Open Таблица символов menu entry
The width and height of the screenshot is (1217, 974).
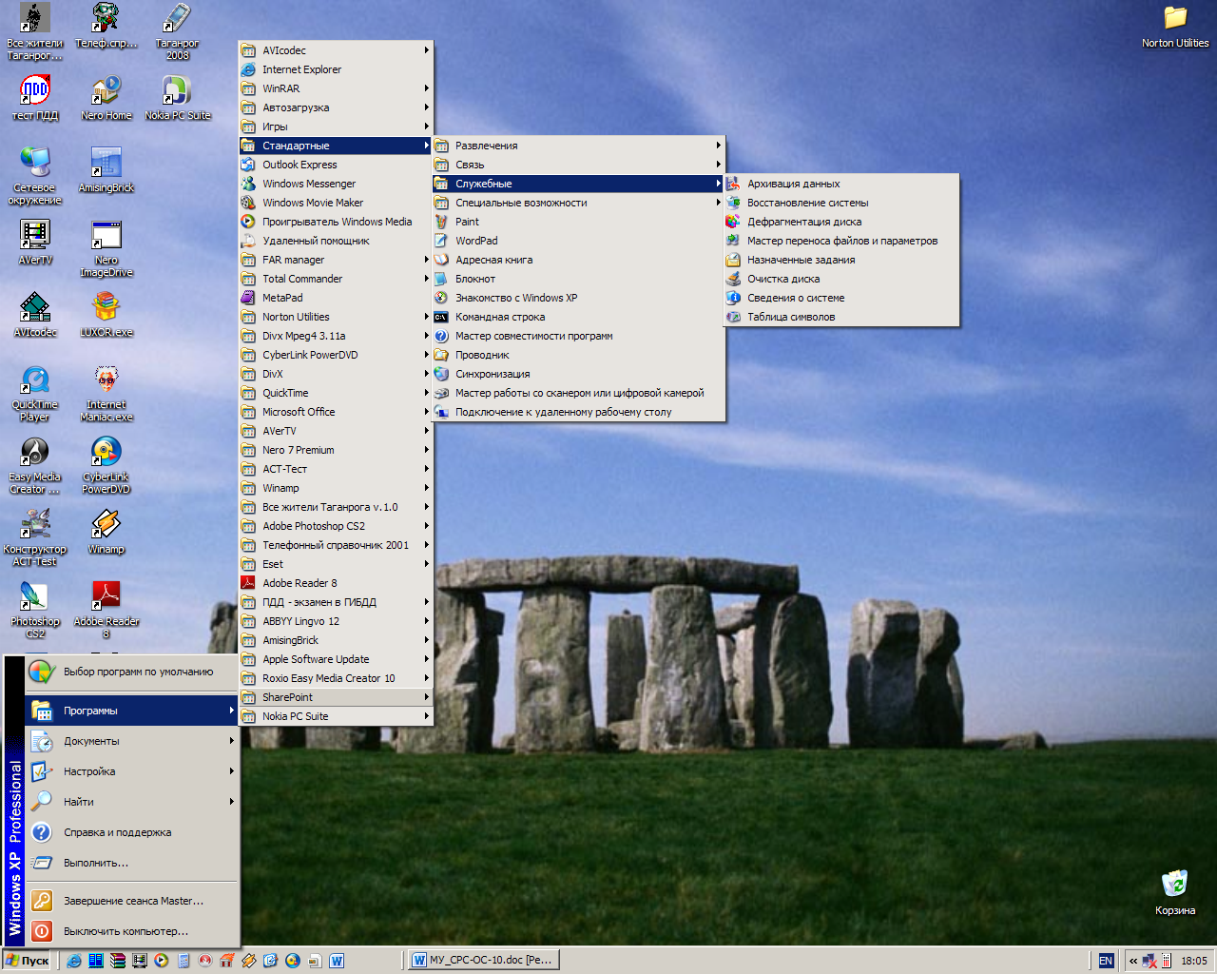click(x=841, y=317)
